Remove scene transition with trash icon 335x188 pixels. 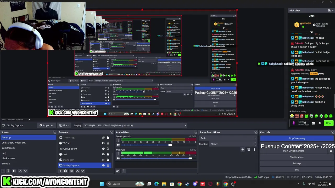click(249, 149)
